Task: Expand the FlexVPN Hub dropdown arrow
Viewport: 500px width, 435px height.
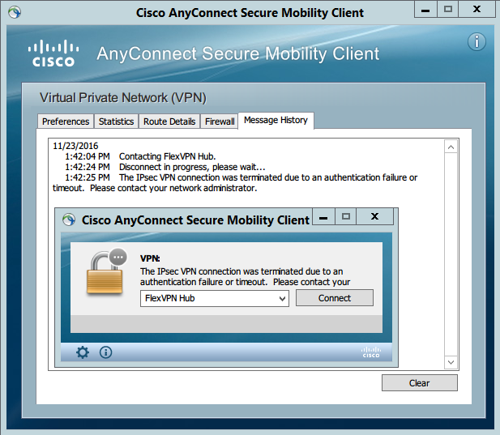Action: point(282,299)
